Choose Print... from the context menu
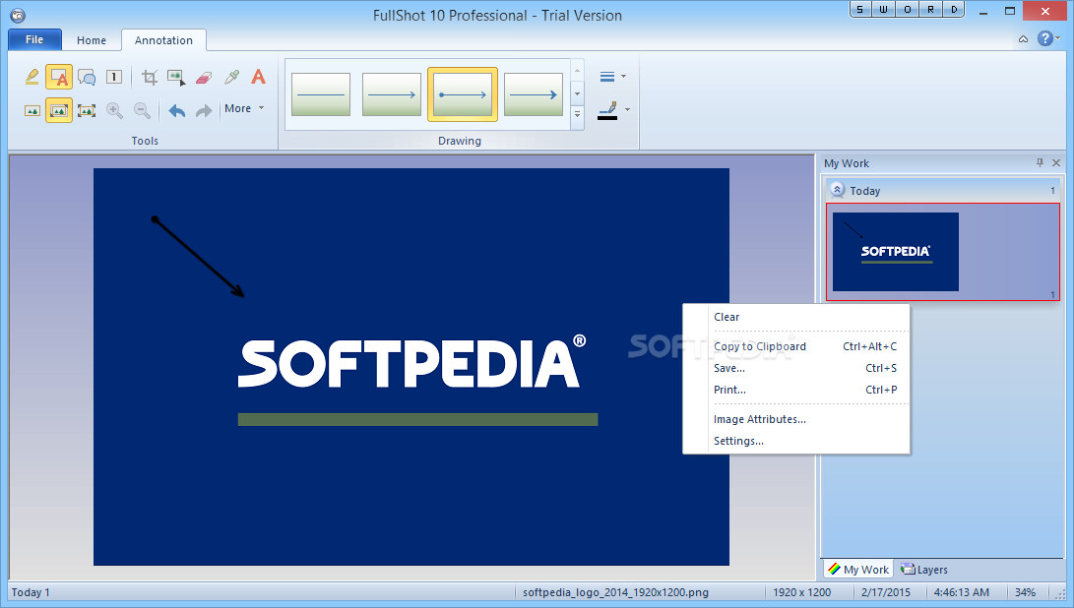The height and width of the screenshot is (608, 1074). [729, 390]
